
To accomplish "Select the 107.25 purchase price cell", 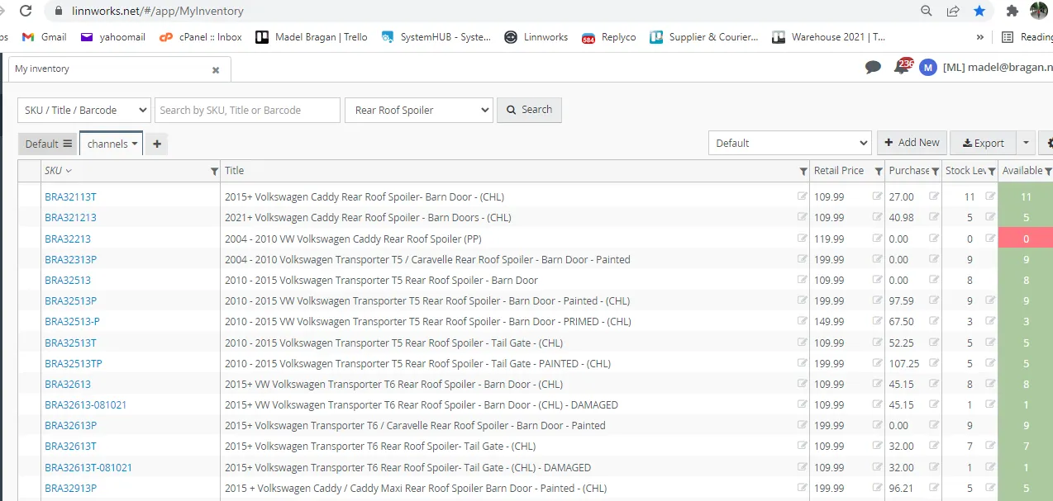I will pos(903,363).
